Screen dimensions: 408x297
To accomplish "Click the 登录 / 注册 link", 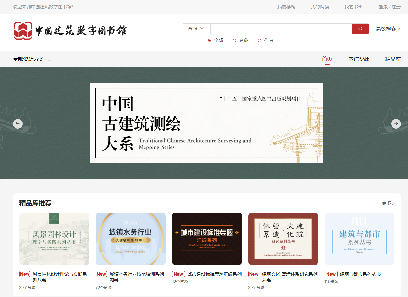I will 389,7.
